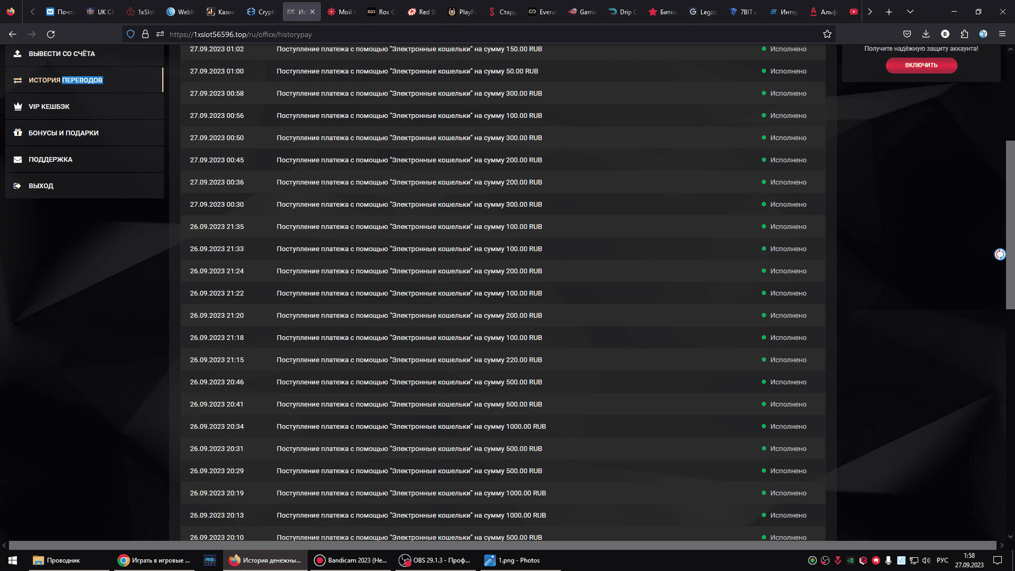Click the VIP Cashback crown icon
The height and width of the screenshot is (571, 1015).
click(17, 106)
